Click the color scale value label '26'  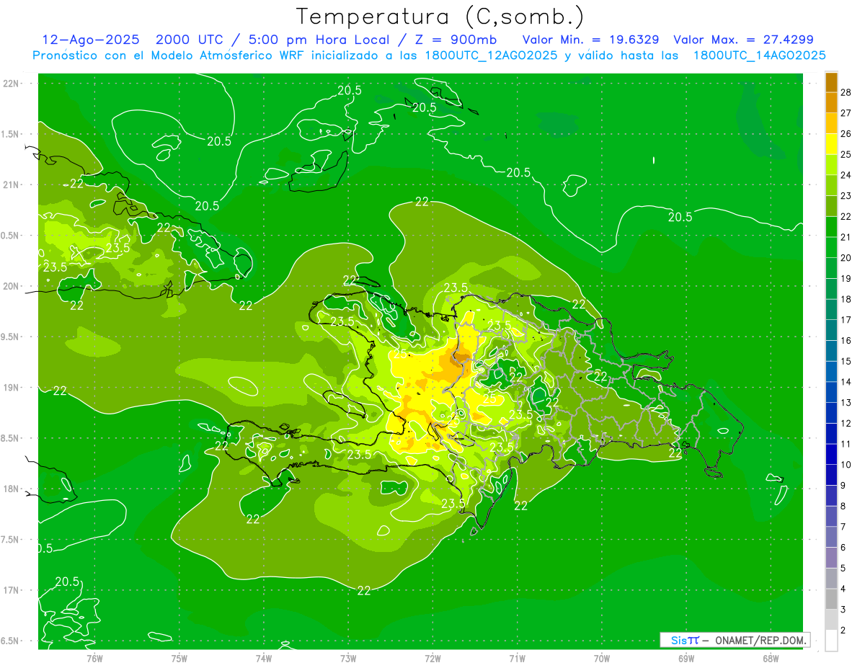pyautogui.click(x=846, y=133)
